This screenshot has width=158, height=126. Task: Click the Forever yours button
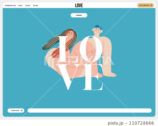[16, 111]
